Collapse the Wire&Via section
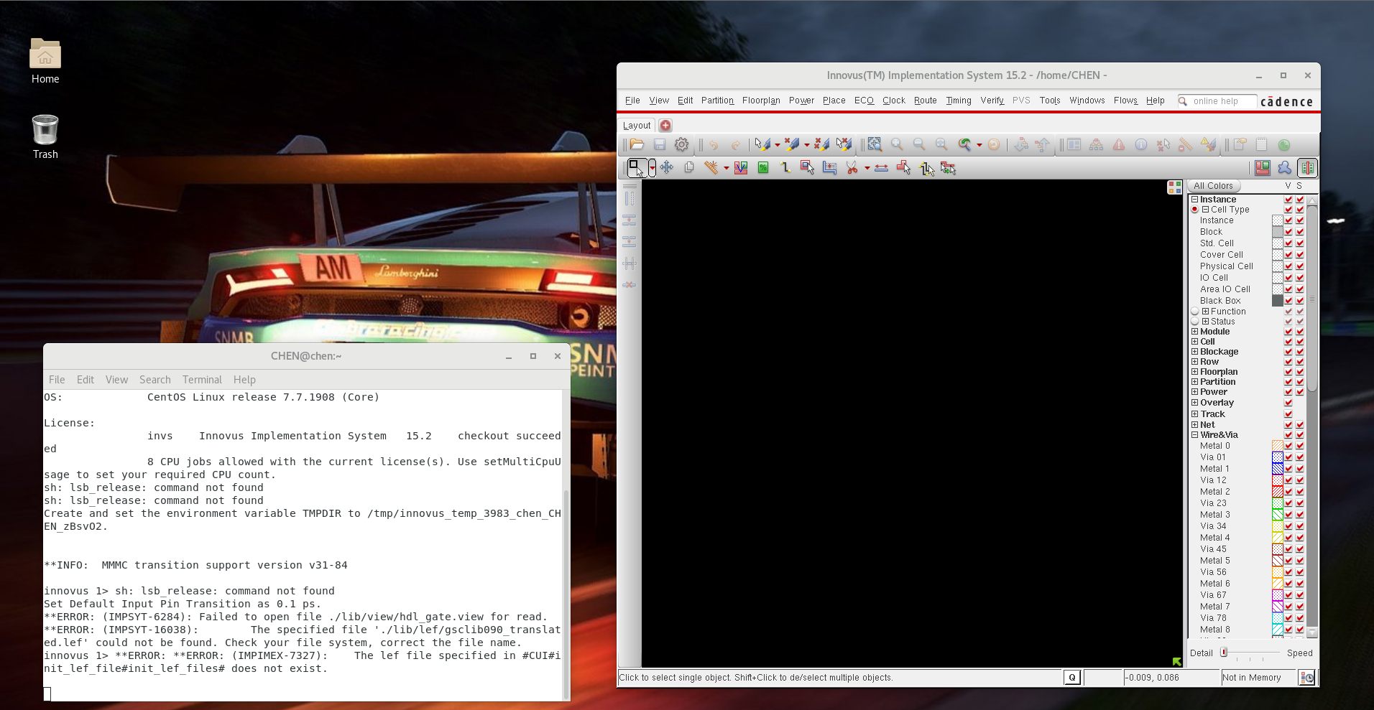This screenshot has height=710, width=1374. click(1194, 434)
